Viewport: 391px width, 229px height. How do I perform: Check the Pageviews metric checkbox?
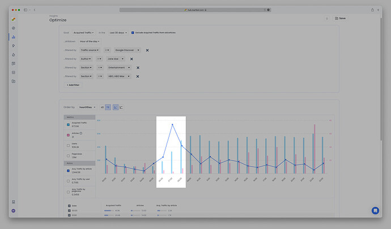69,155
